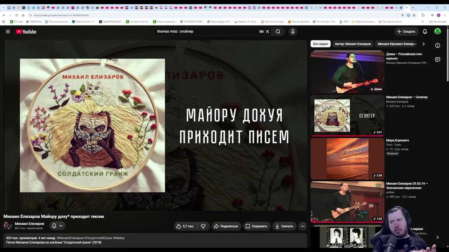Open a new browser tab
The height and width of the screenshot is (252, 449).
(413, 8)
